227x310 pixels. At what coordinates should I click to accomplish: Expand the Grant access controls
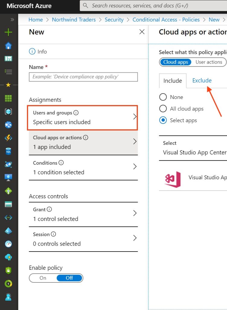(x=135, y=213)
